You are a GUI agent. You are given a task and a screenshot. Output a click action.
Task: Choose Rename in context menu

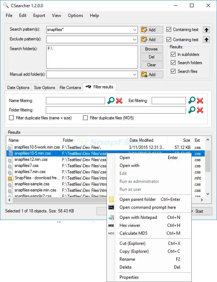tap(149, 259)
